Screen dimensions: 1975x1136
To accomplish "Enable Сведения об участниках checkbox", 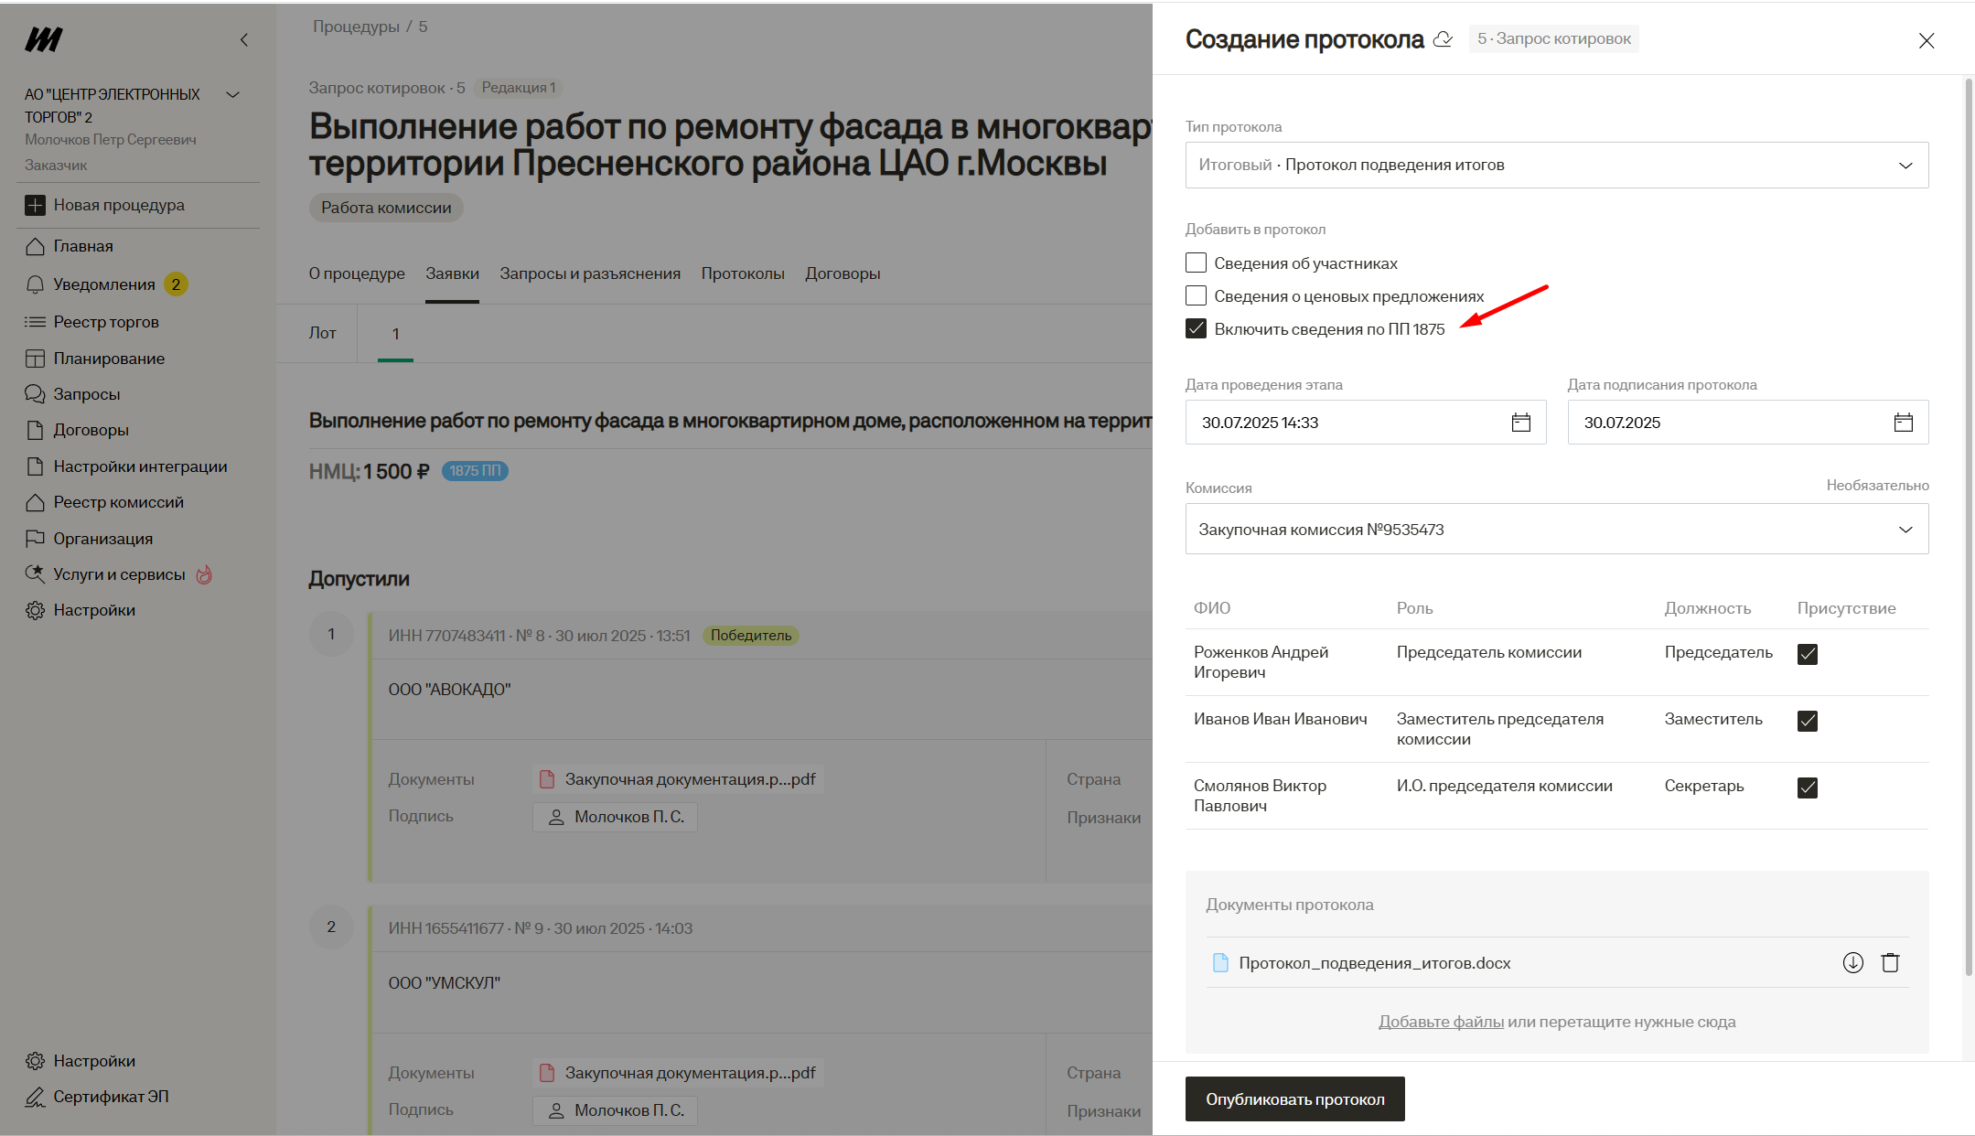I will click(x=1196, y=263).
